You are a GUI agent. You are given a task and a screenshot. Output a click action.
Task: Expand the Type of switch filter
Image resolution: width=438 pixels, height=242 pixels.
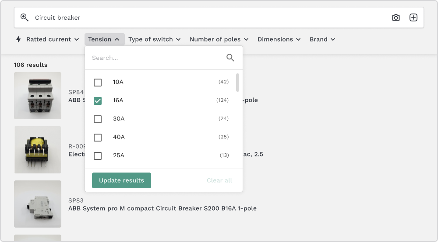(x=155, y=39)
